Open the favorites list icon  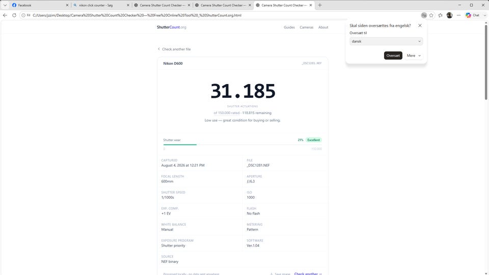coord(440,15)
